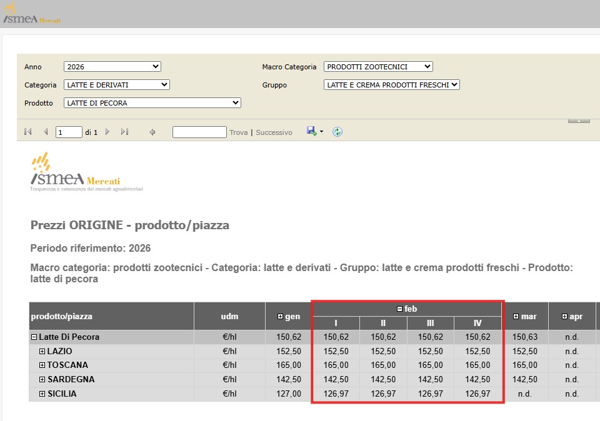Click the ISMEA Mercati header logo

[x=32, y=14]
